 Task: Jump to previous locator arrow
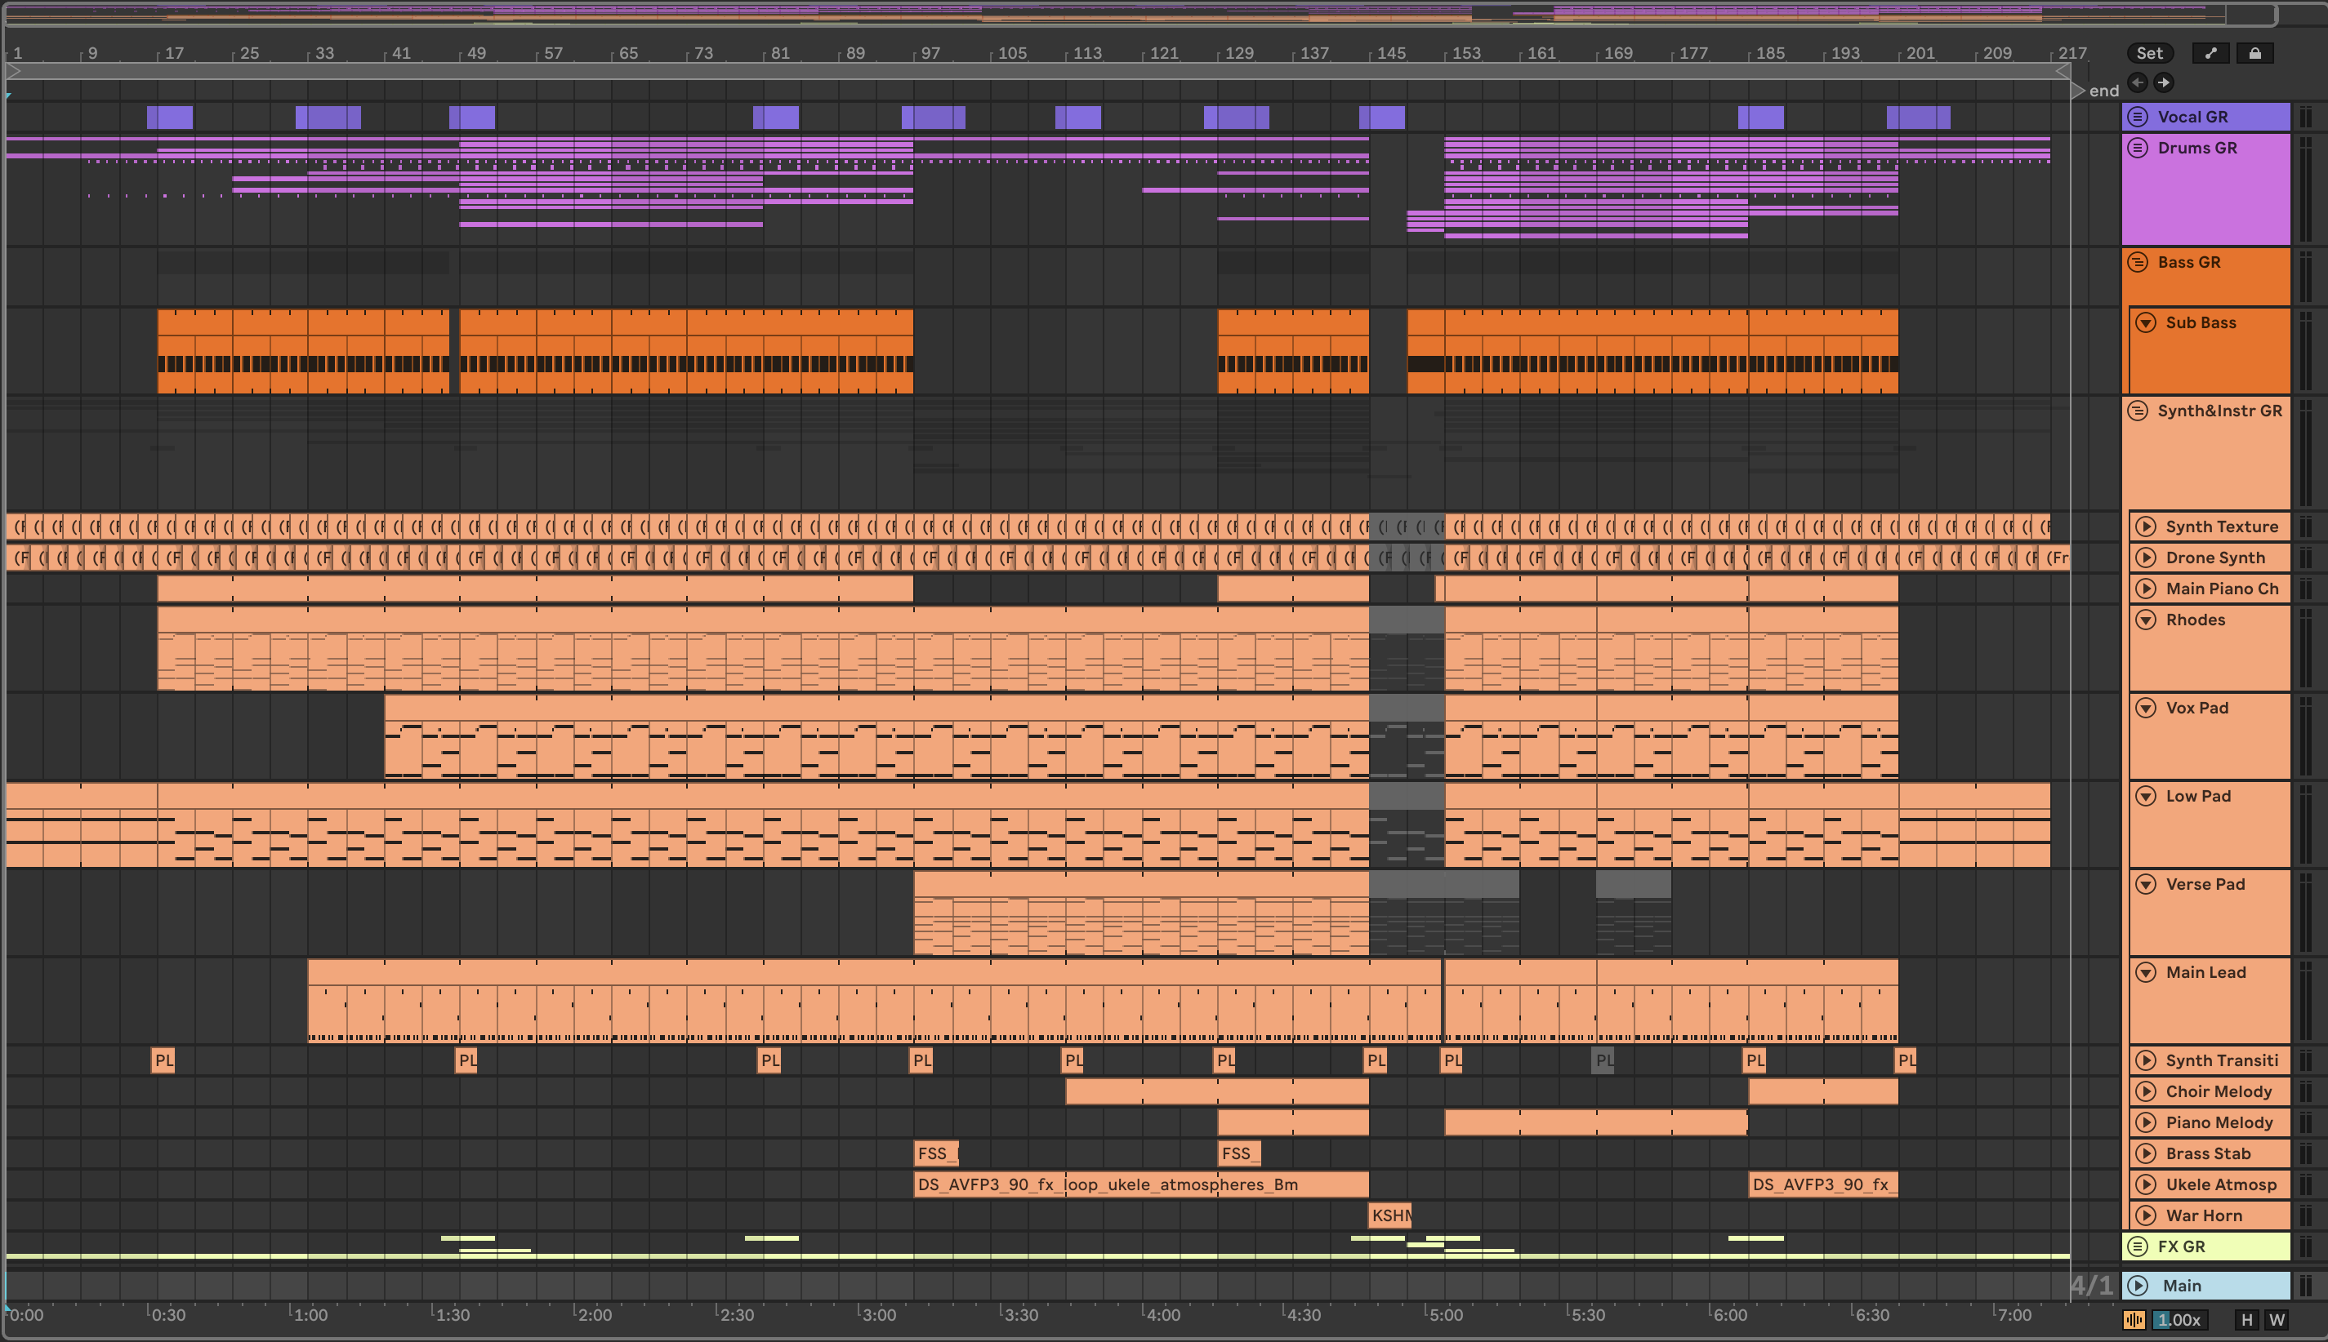(x=2138, y=82)
